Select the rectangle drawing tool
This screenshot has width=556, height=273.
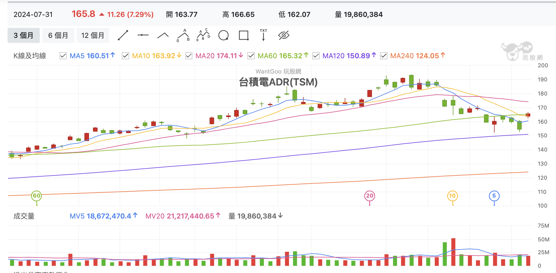[244, 35]
